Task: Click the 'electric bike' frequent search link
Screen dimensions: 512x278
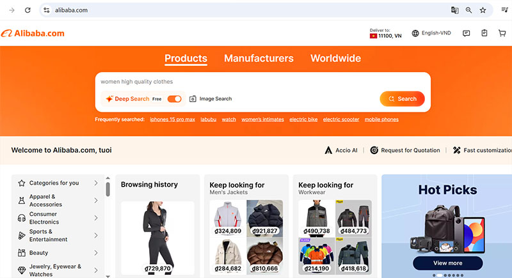Action: pyautogui.click(x=303, y=120)
